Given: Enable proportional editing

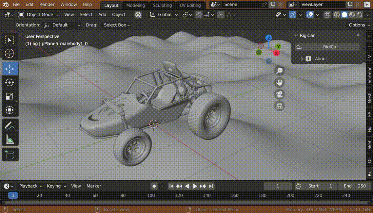Looking at the screenshot, I should [x=220, y=15].
